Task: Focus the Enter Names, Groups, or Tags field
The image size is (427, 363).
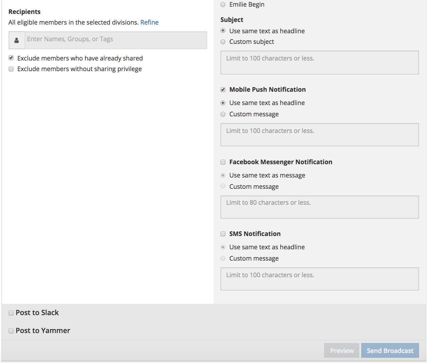Action: click(x=116, y=40)
